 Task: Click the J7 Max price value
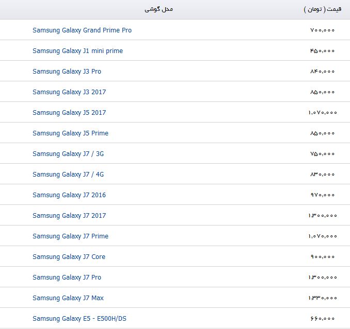[x=323, y=298]
